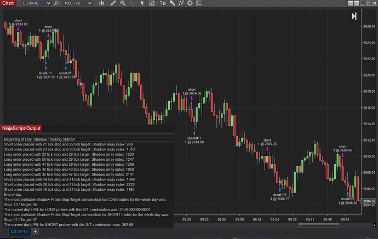Select the cursor pointer tool

point(142,3)
